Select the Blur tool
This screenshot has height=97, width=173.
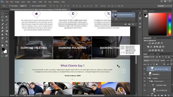point(2,34)
